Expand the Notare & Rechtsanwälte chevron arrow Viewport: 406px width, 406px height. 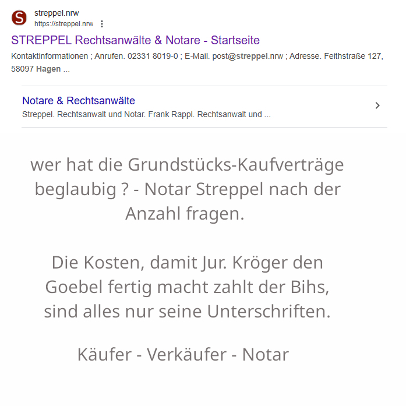point(377,105)
